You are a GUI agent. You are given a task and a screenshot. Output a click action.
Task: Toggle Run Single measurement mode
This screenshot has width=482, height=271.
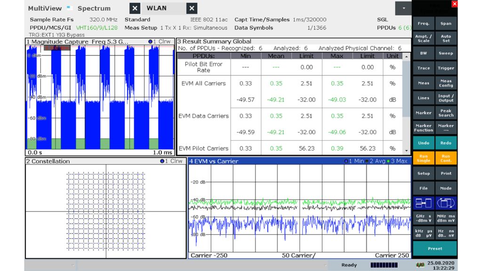pyautogui.click(x=423, y=158)
